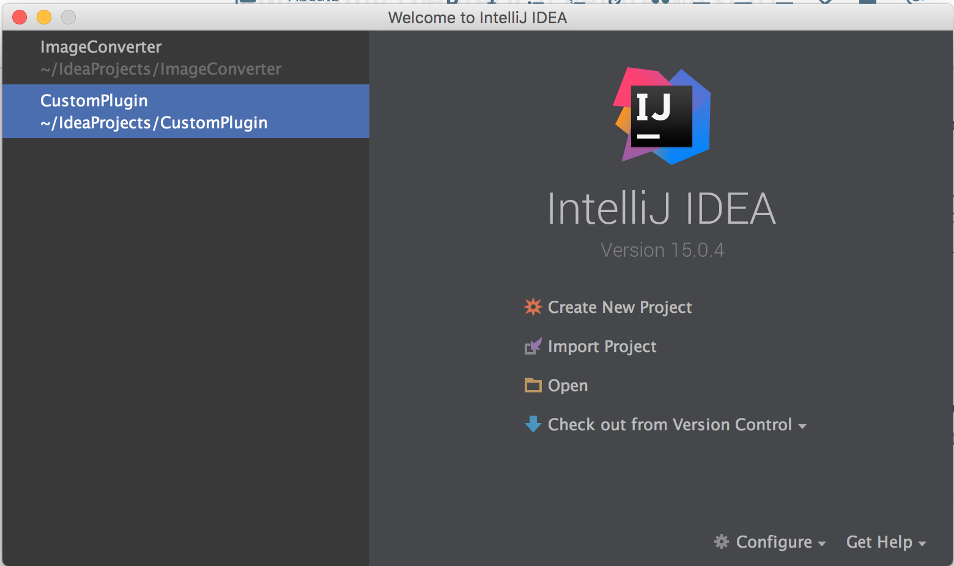Click the blue Version Control download arrow icon
Screen dimensions: 954x566
coord(533,424)
